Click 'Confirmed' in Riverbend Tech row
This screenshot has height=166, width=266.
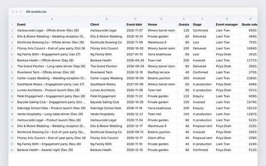(x=202, y=72)
